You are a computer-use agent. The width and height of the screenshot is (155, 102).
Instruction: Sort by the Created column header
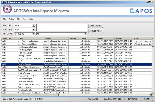[x=105, y=38]
